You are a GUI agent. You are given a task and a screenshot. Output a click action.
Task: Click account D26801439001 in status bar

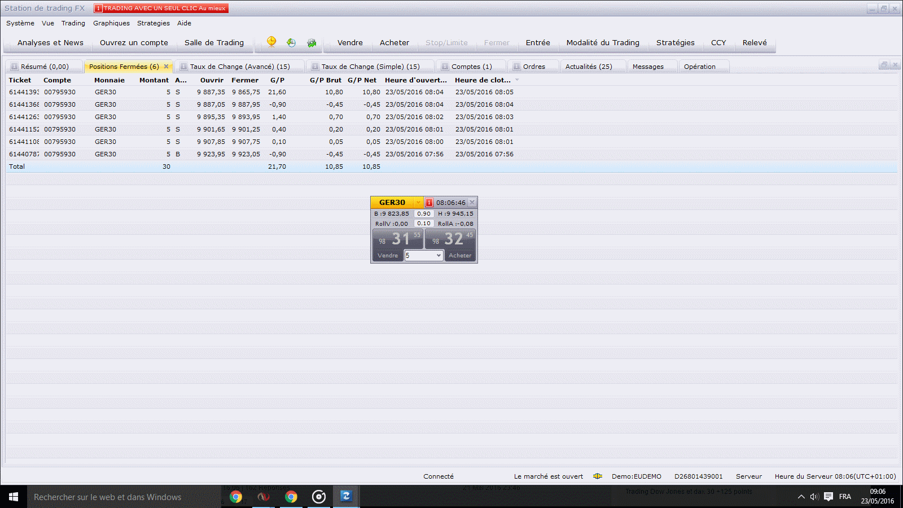coord(698,476)
